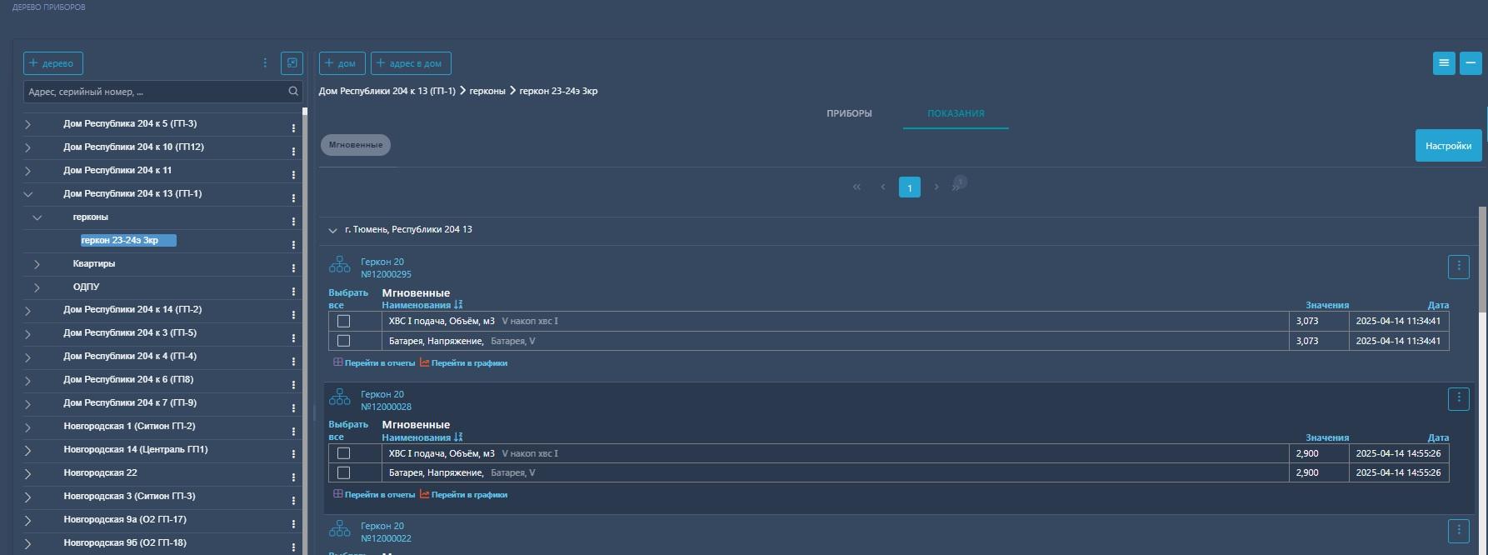Expand the Квартиры tree node
The width and height of the screenshot is (1488, 555).
tap(37, 264)
